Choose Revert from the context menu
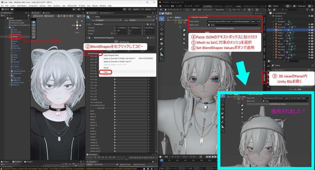Image resolution: width=315 pixels, height=170 pixels. point(127,68)
